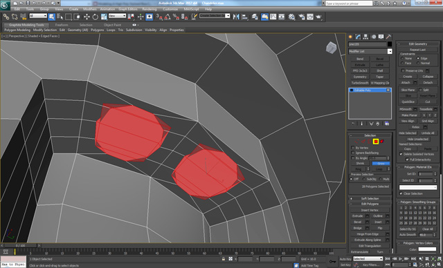The image size is (443, 268).
Task: Click the Grow selection button
Action: point(381,164)
